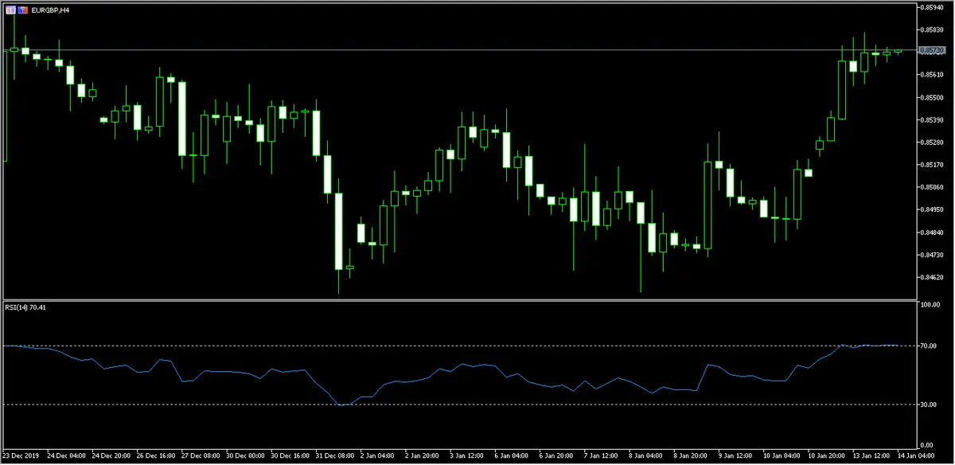Click the 0.84840 price scale label

click(x=932, y=232)
